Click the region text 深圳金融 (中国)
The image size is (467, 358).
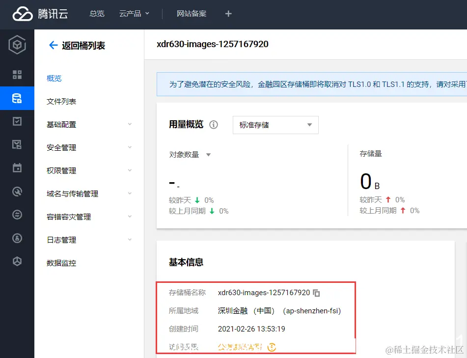click(246, 311)
